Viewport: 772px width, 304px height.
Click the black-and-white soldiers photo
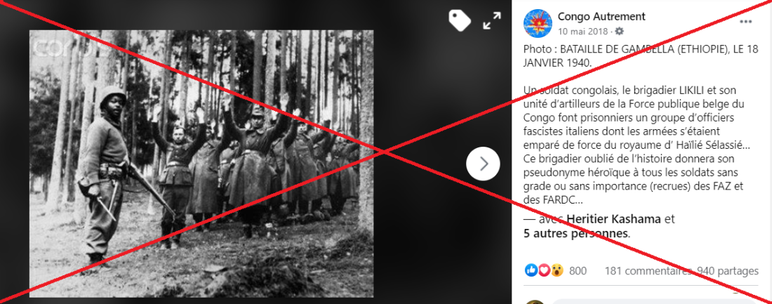pos(201,164)
